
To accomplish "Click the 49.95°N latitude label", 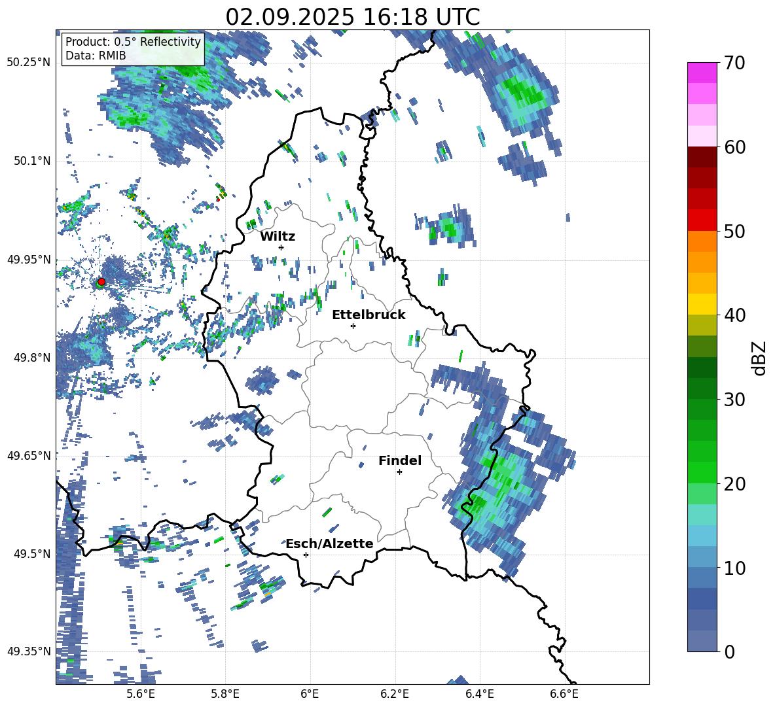I will pos(29,259).
